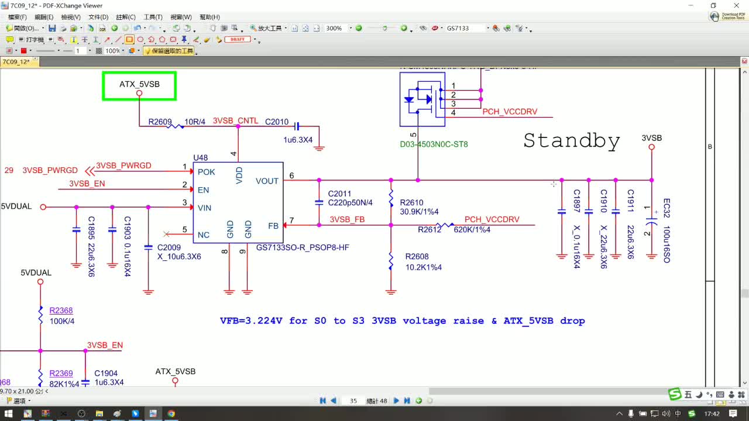Toggle Fit Page view icon
The height and width of the screenshot is (421, 749).
[305, 28]
